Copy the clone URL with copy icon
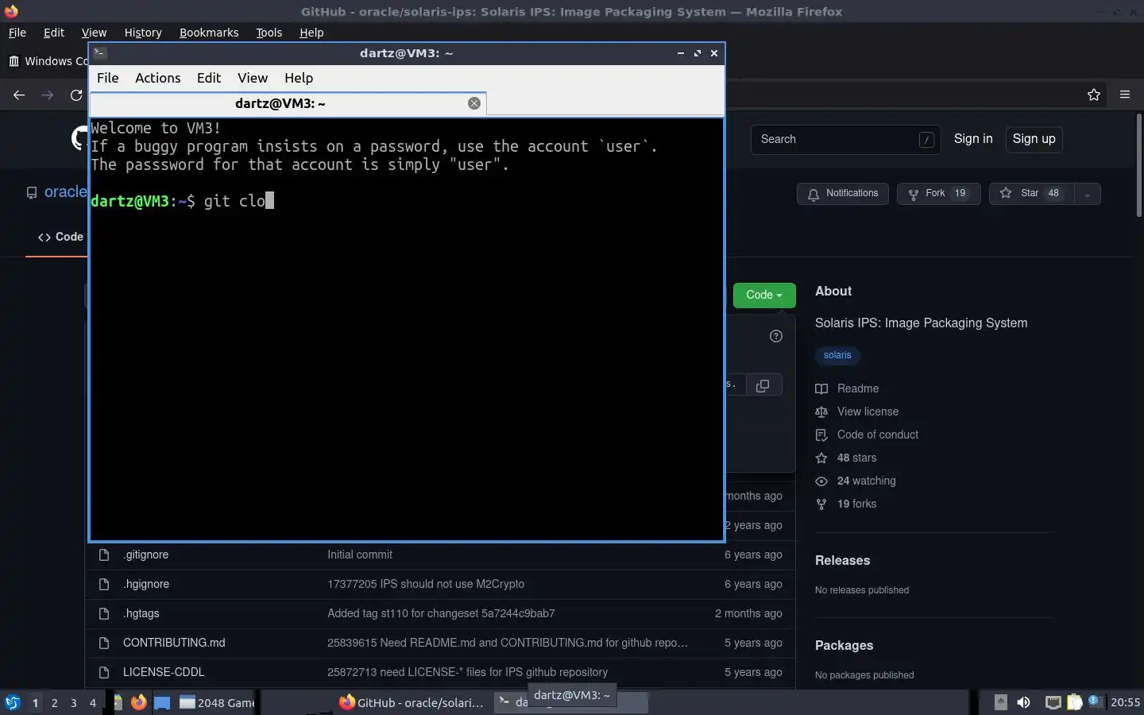This screenshot has width=1144, height=715. (763, 385)
